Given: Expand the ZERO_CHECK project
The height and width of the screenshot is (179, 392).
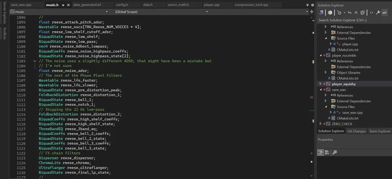Looking at the screenshot, I should (320, 124).
